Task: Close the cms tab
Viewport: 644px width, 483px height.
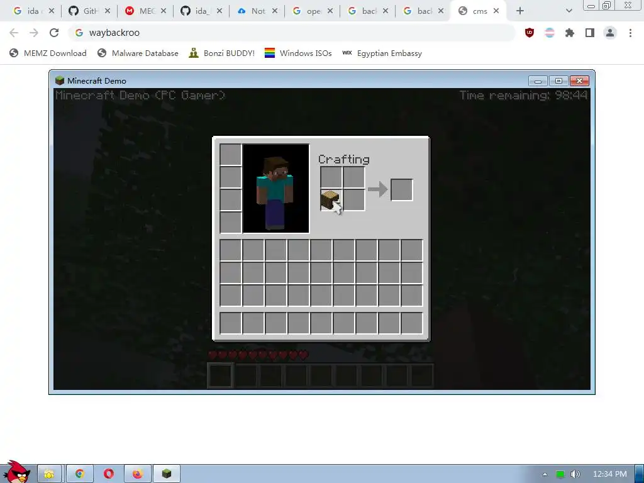Action: (x=496, y=11)
